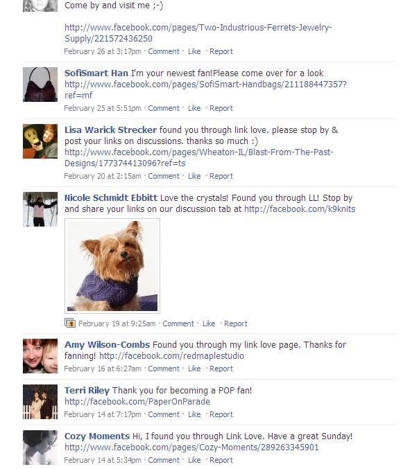Click the photo icon beside February 19 timestamp
403x469 pixels.
point(70,323)
